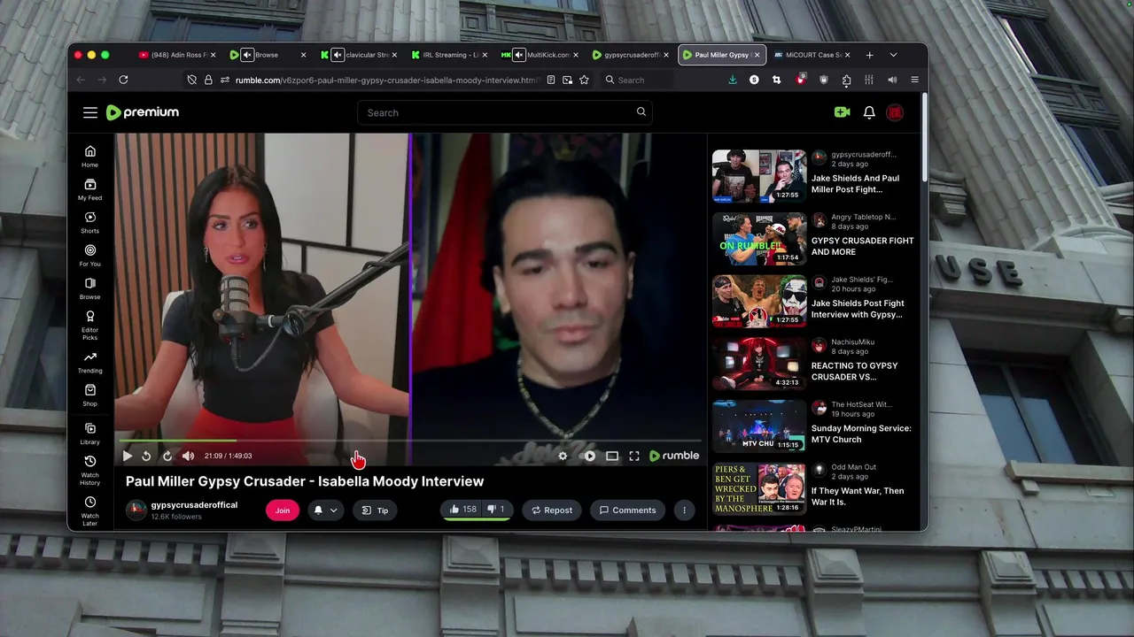Open the notifications bell in the header
The image size is (1134, 637).
(x=869, y=112)
